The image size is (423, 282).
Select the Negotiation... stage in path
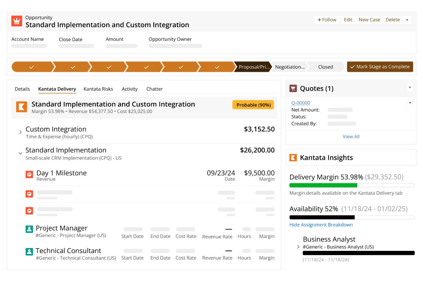pos(290,67)
